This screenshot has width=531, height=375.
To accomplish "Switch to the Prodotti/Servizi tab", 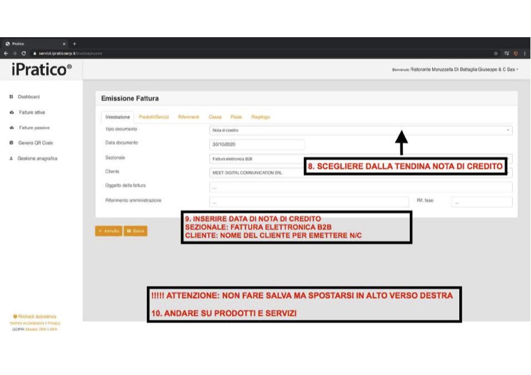I will (x=154, y=117).
